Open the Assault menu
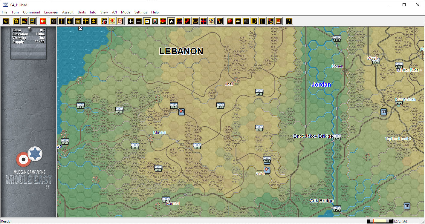 point(68,12)
